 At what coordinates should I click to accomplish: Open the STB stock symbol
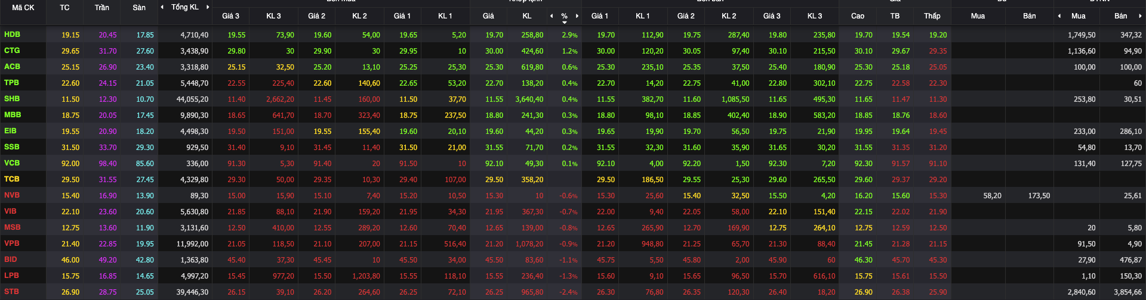(12, 292)
